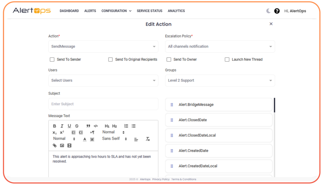Screen dimensions: 323x185
Task: Format selection as Heading 1
Action: (107, 126)
